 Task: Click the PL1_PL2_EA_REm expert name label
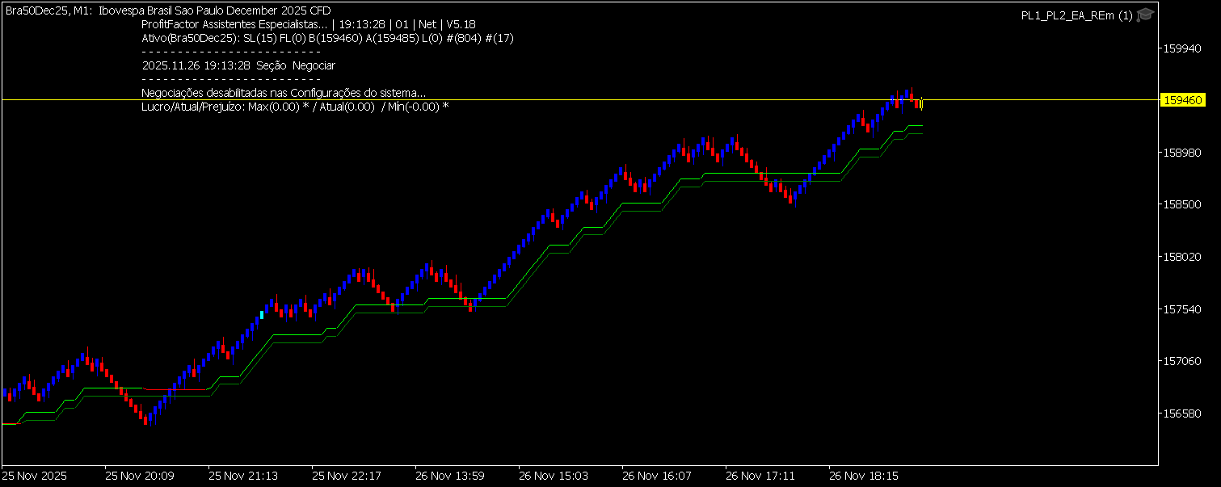coord(1076,16)
